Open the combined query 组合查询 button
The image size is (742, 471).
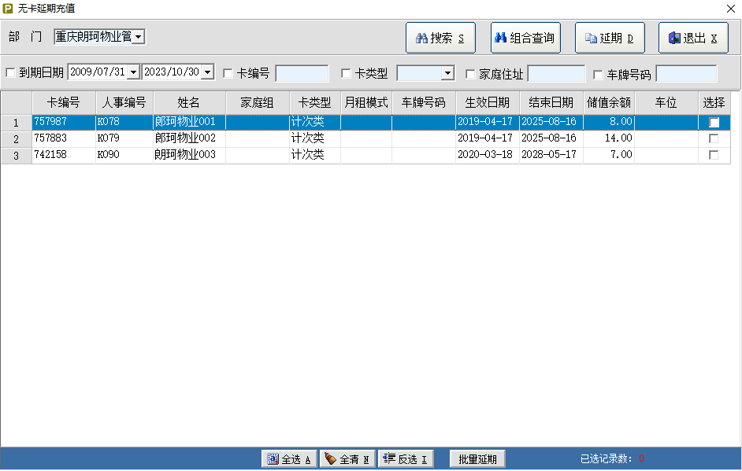(525, 38)
